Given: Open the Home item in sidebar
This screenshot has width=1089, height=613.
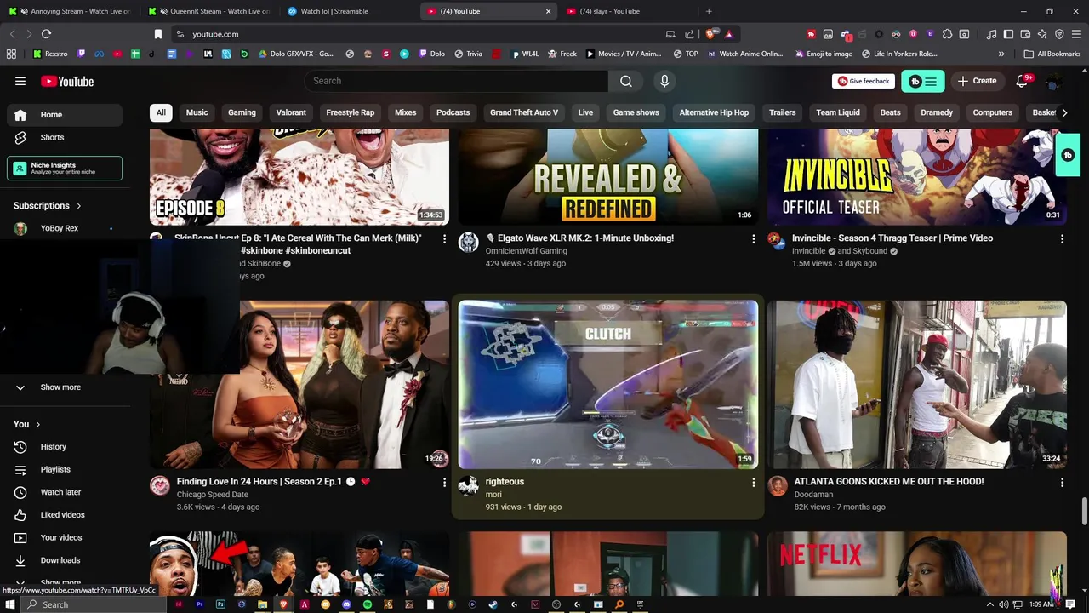Looking at the screenshot, I should click(x=65, y=115).
